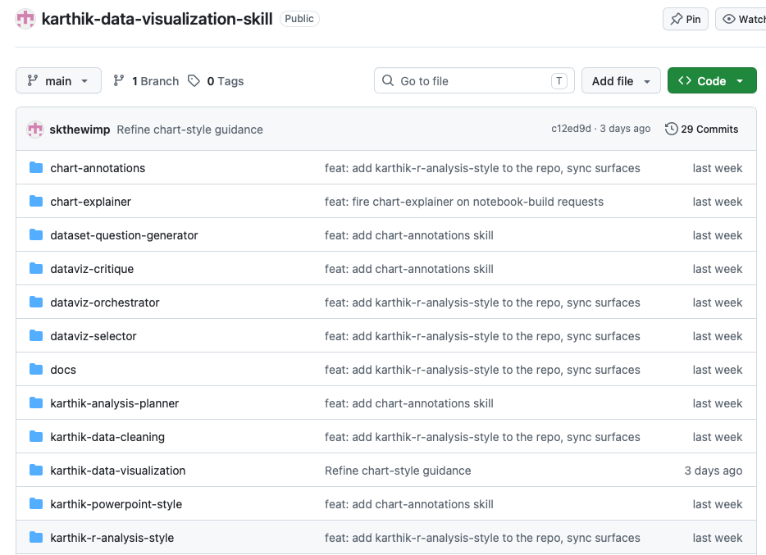
Task: Open the main branch selector dropdown
Action: coord(58,80)
